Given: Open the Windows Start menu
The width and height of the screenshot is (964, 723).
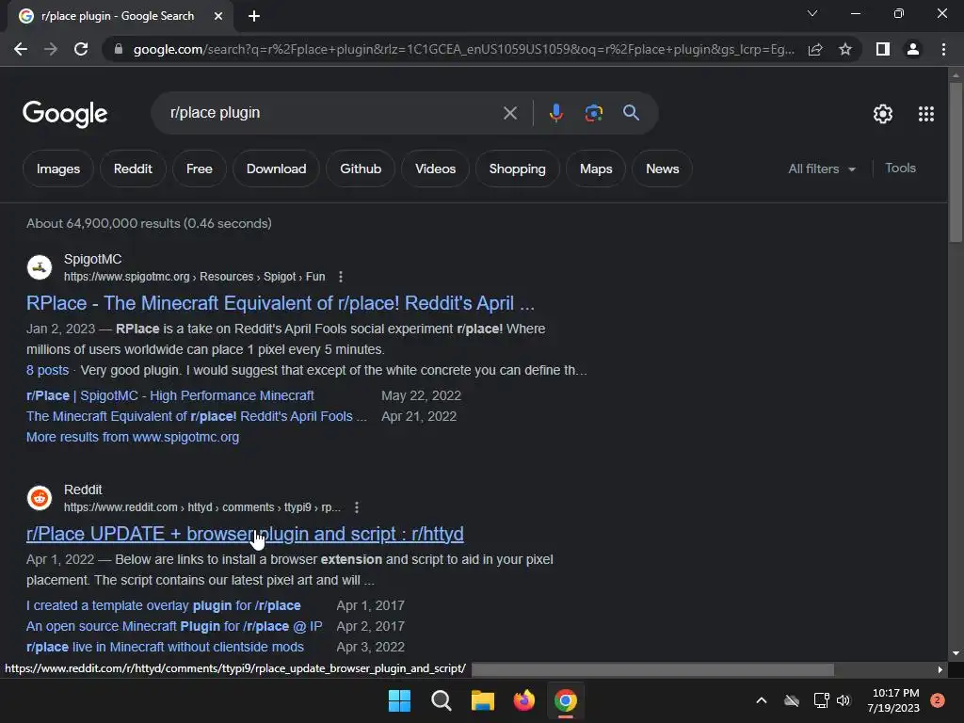Looking at the screenshot, I should tap(399, 700).
